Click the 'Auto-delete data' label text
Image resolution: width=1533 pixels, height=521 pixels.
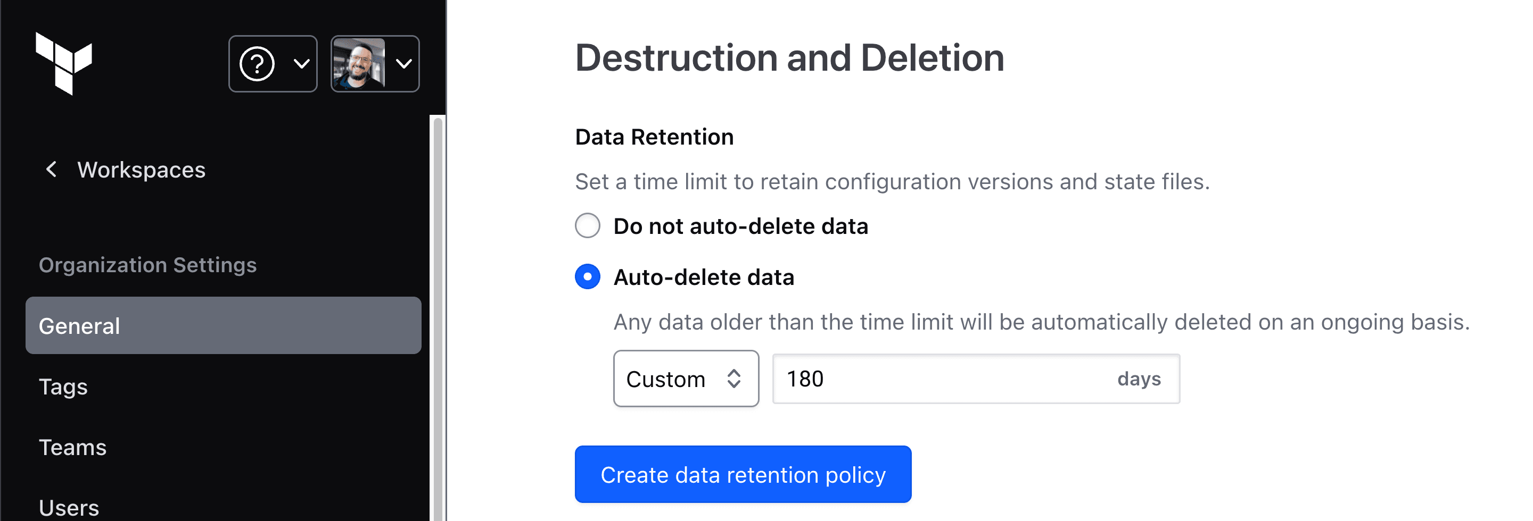(x=703, y=277)
